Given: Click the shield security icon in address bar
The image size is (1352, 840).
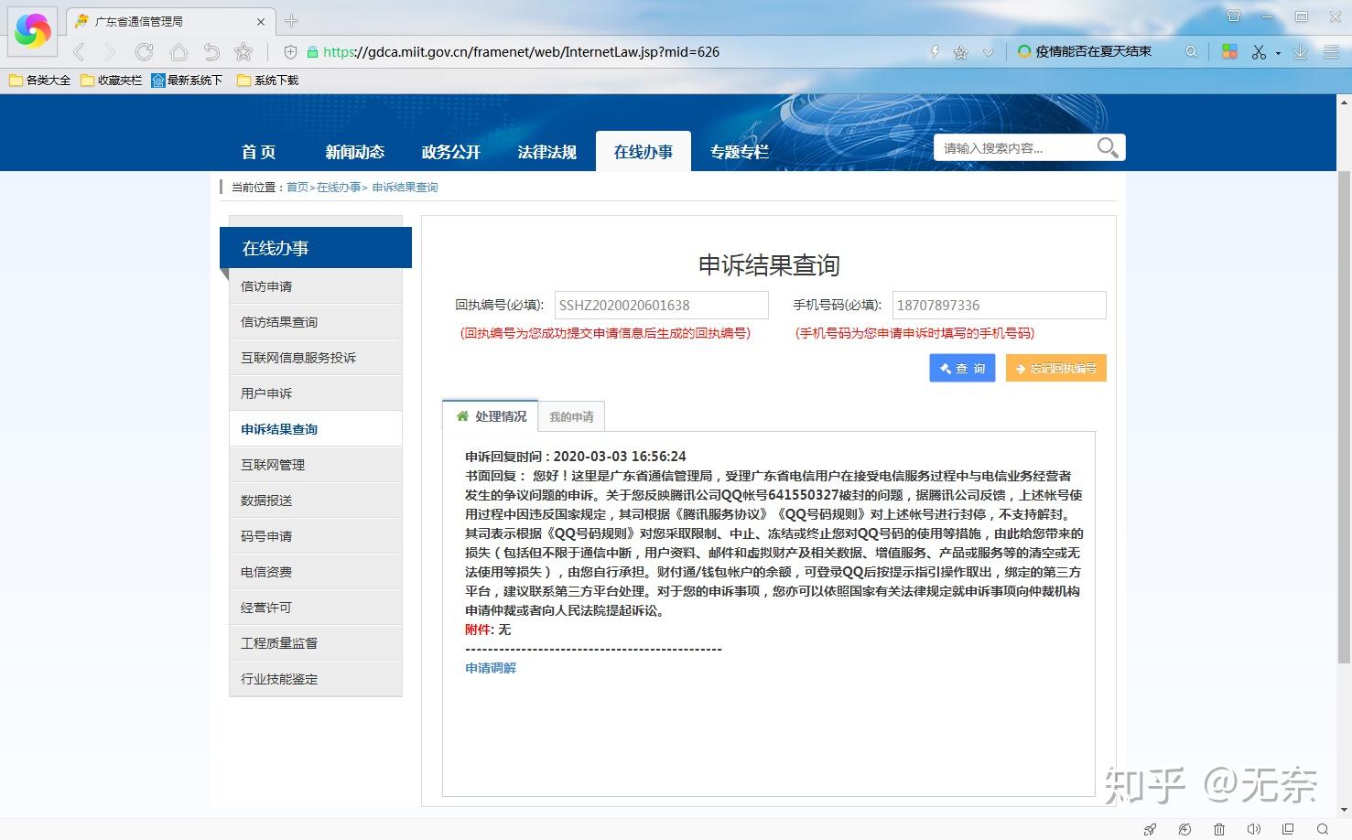Looking at the screenshot, I should coord(291,52).
